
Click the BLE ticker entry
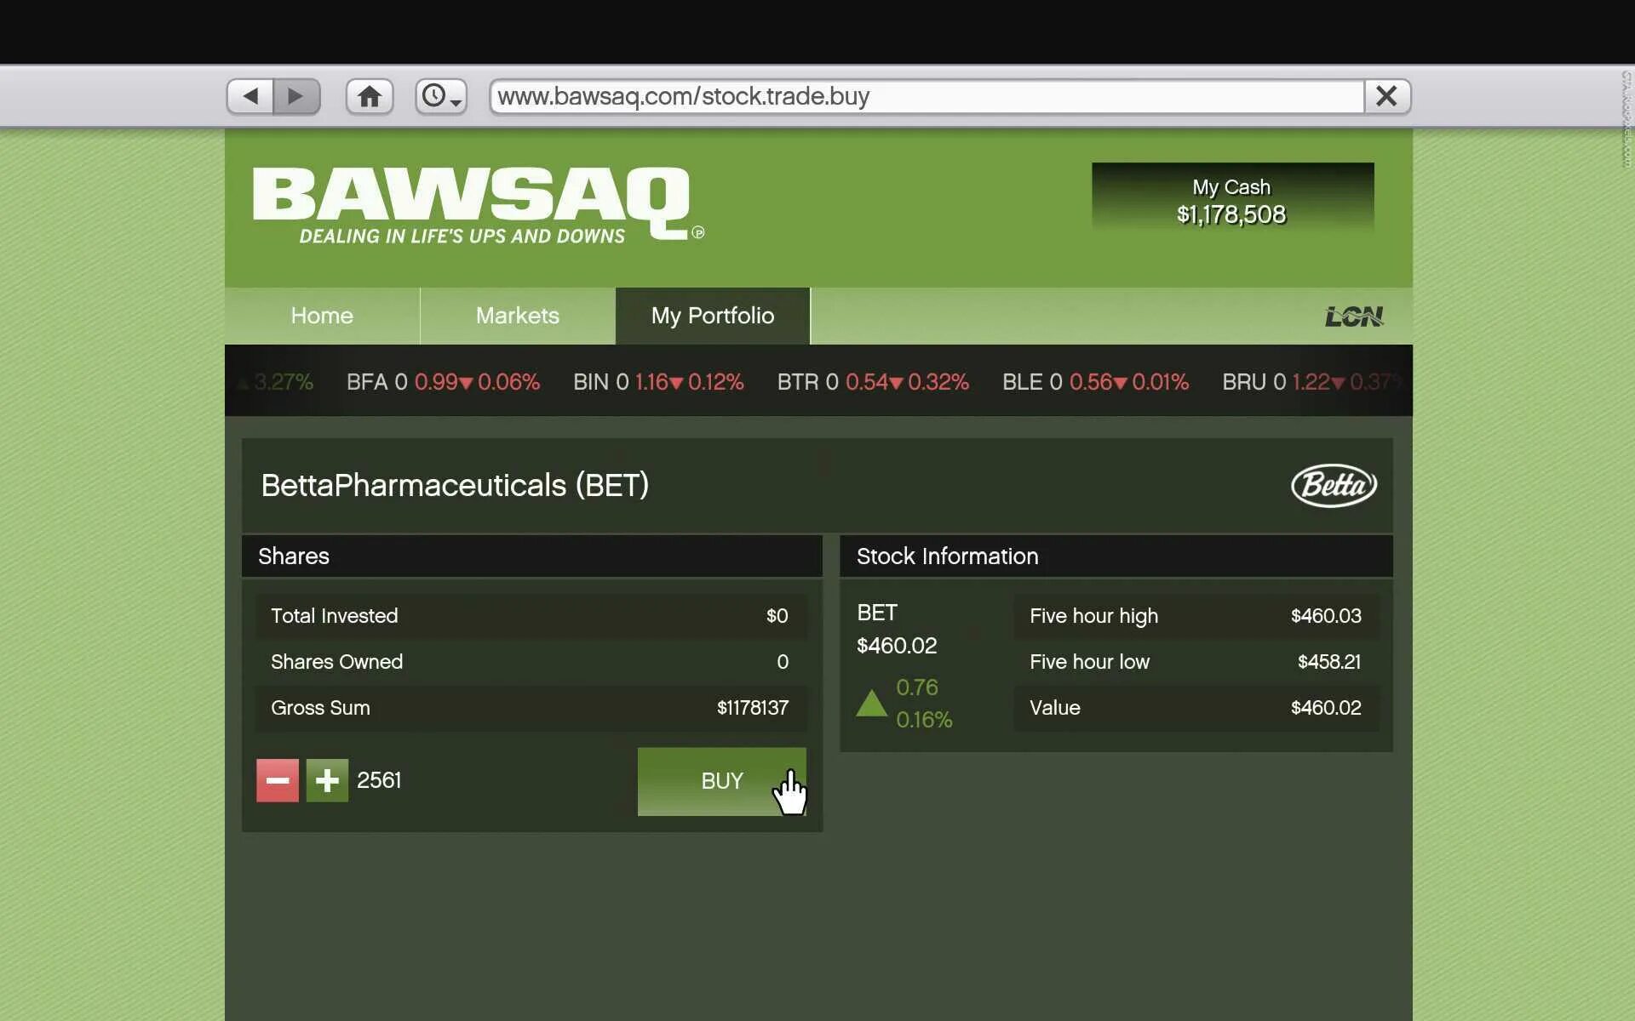tap(1095, 382)
